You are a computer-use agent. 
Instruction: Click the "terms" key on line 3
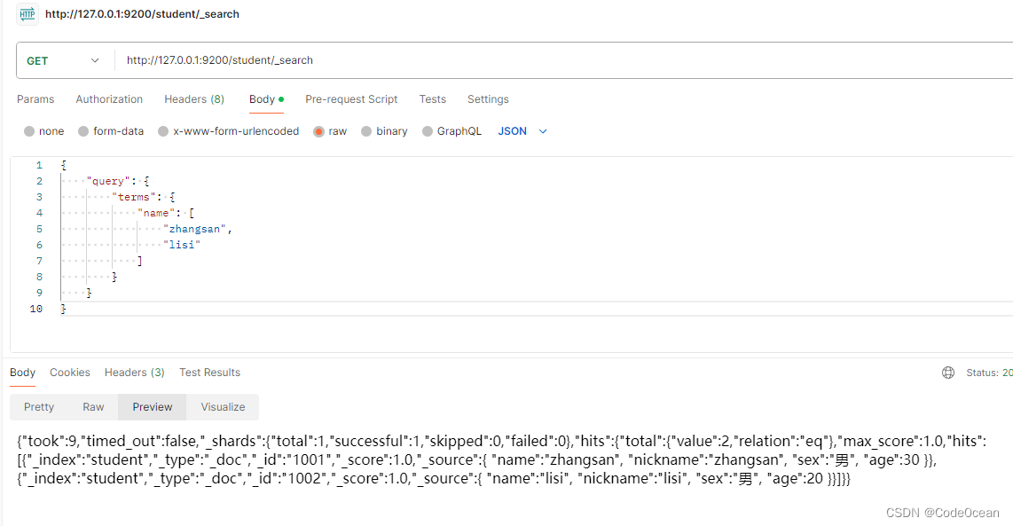click(x=134, y=197)
